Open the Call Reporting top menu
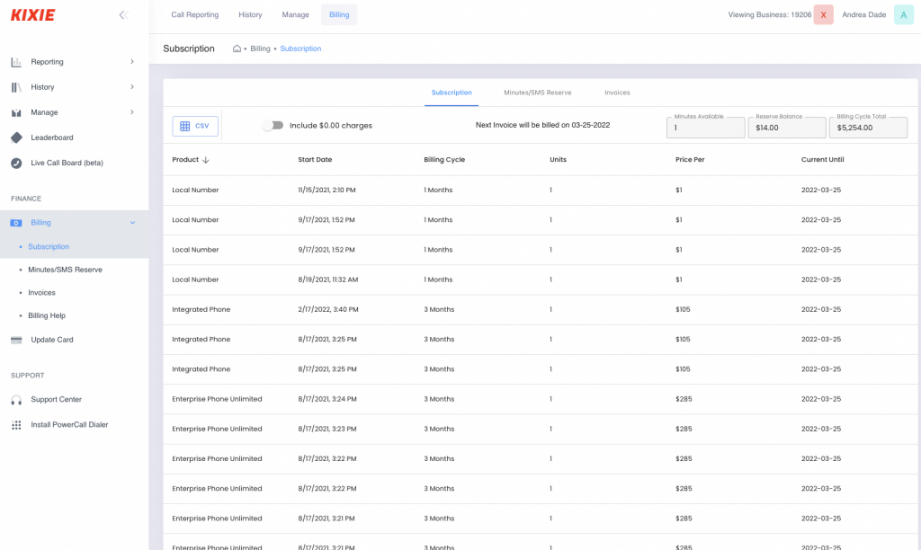The width and height of the screenshot is (921, 550). click(194, 15)
